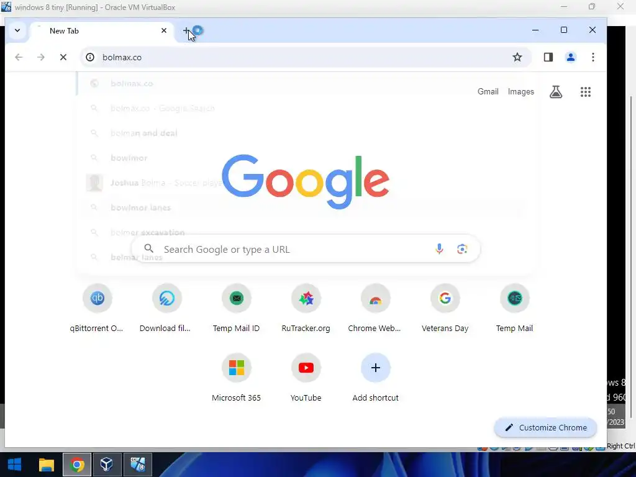Open Chrome side panel

pyautogui.click(x=548, y=57)
